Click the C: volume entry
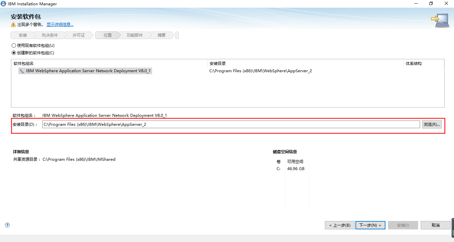Image resolution: width=454 pixels, height=242 pixels. [x=279, y=169]
